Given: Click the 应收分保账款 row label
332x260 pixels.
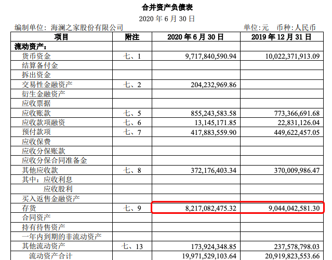Looking at the screenshot, I should click(44, 151).
